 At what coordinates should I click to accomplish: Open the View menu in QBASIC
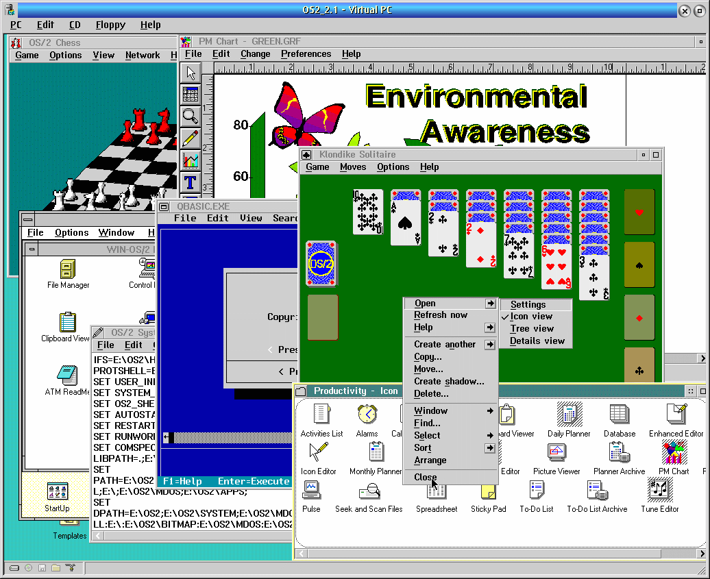click(252, 218)
